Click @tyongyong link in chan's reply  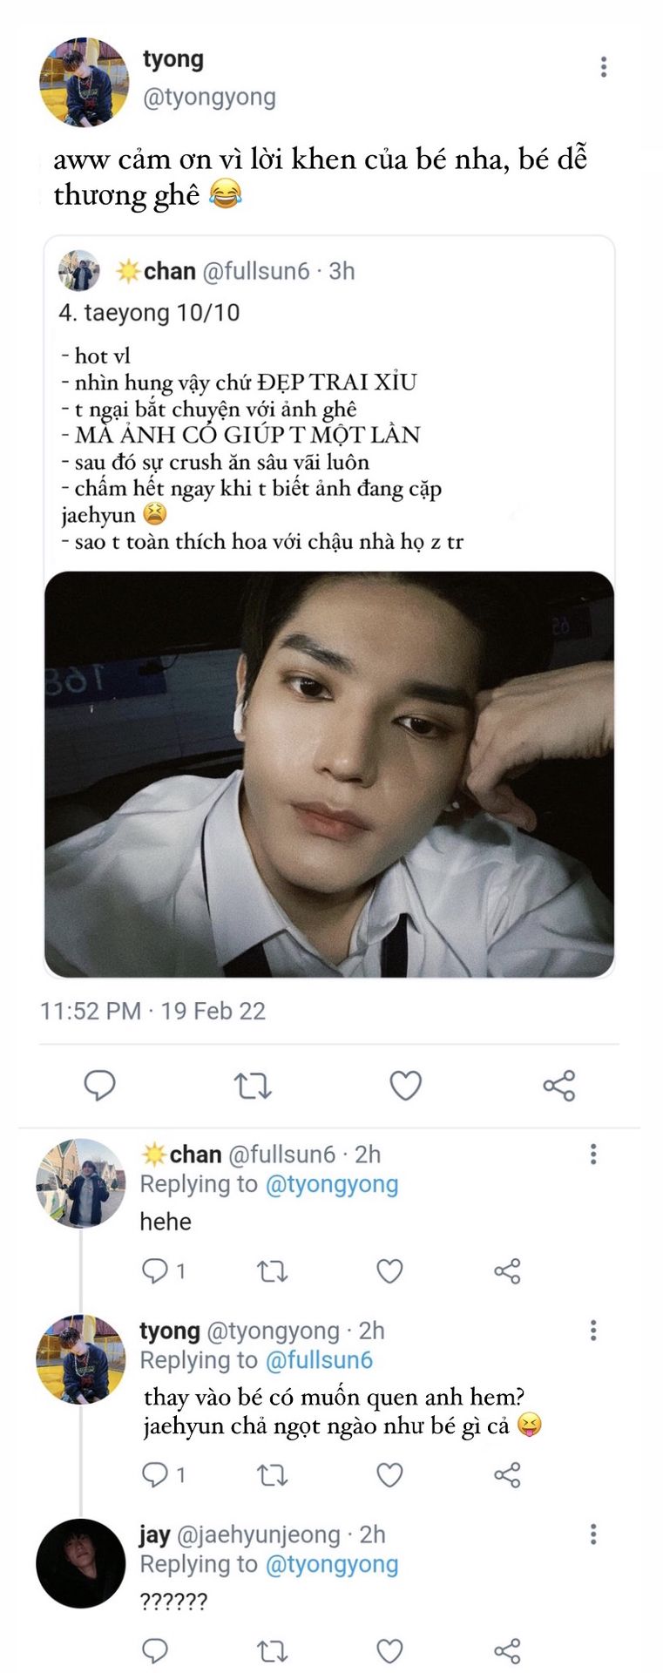tap(331, 1184)
